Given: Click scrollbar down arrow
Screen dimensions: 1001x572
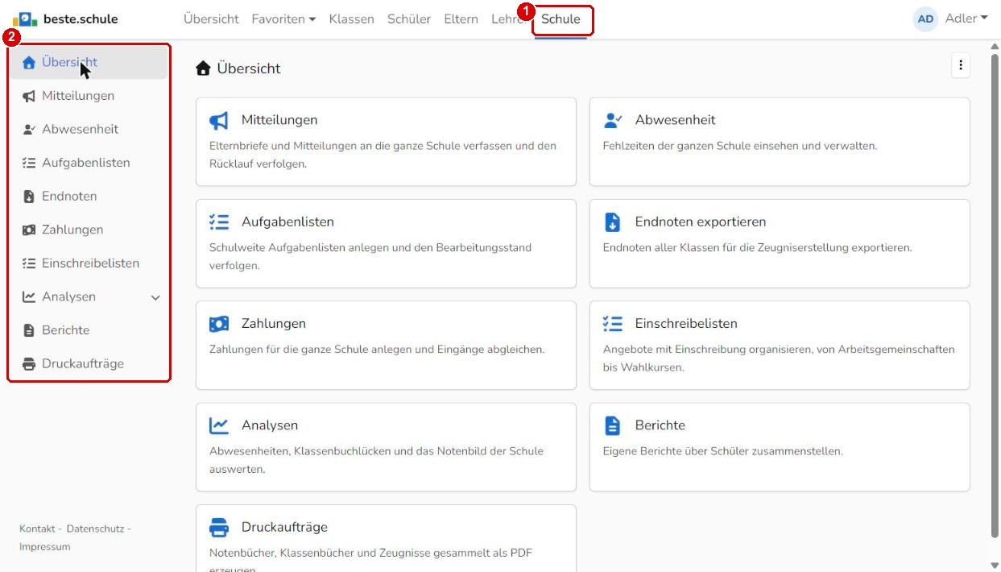Looking at the screenshot, I should point(995,565).
